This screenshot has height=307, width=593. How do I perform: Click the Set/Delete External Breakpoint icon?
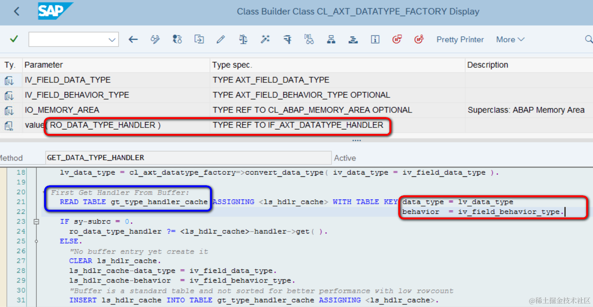coord(419,39)
